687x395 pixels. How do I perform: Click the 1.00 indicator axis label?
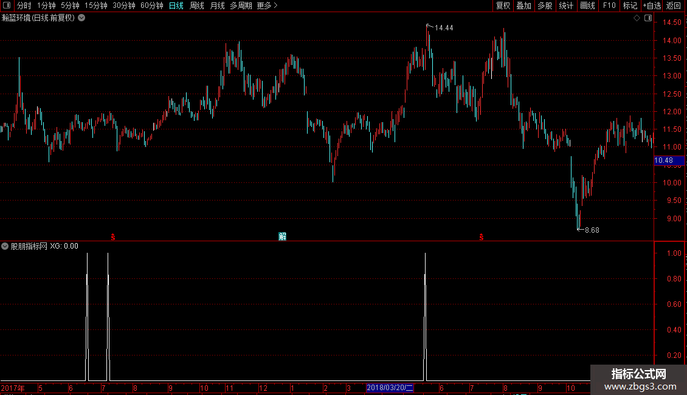pyautogui.click(x=674, y=253)
